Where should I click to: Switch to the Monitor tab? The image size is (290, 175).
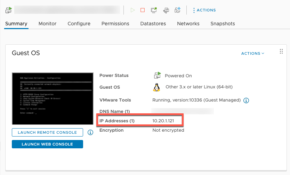(x=47, y=24)
